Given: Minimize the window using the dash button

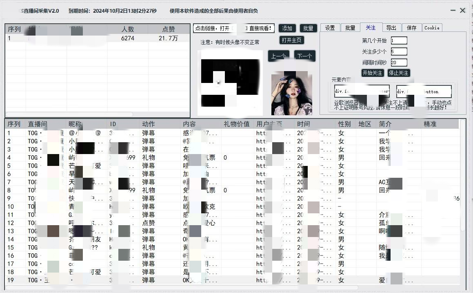Looking at the screenshot, I should (x=453, y=10).
